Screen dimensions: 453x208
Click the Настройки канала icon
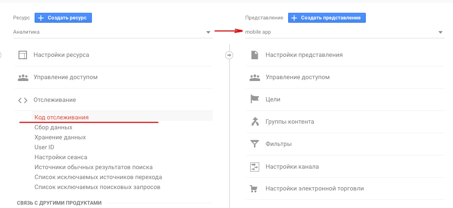254,167
